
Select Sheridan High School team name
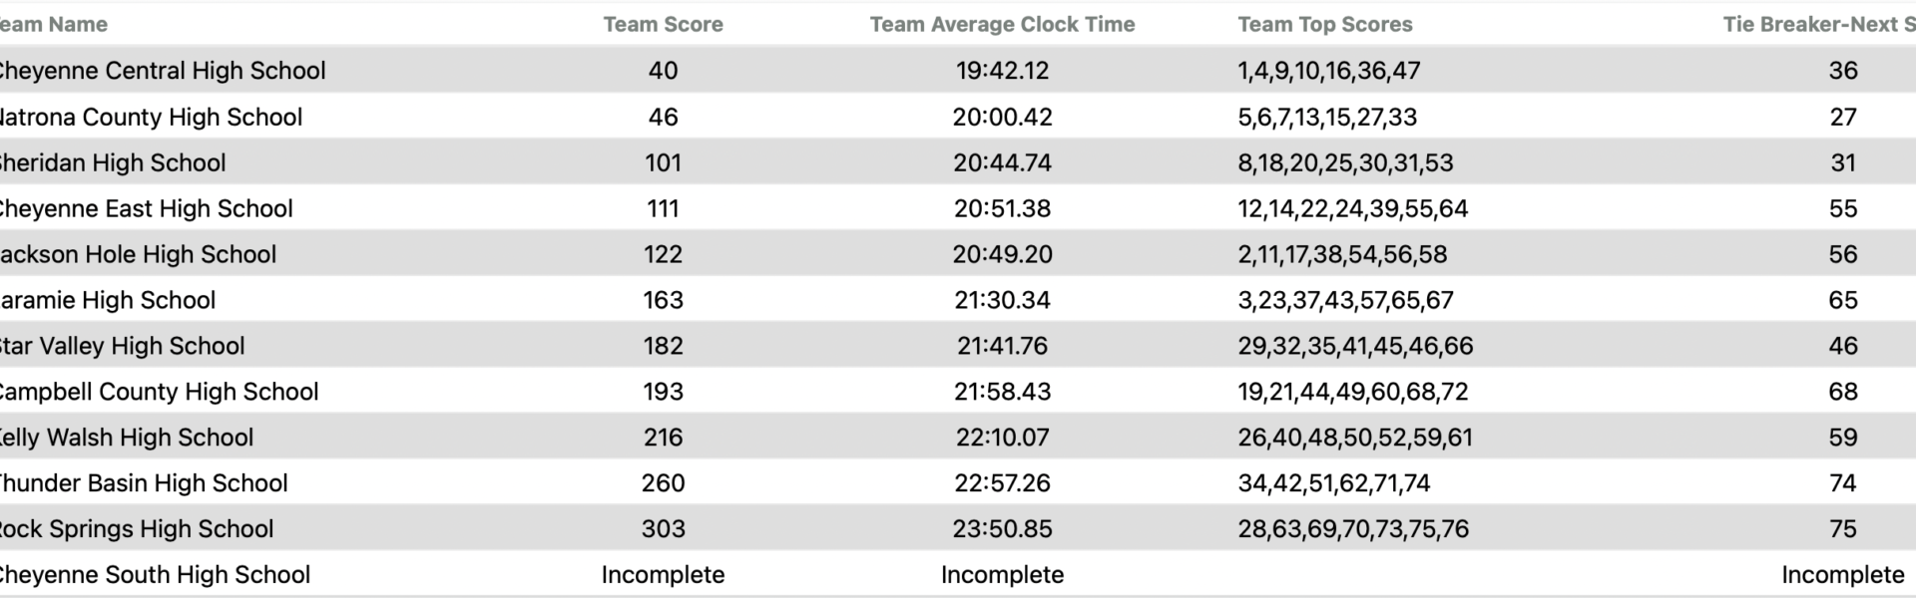pos(112,162)
